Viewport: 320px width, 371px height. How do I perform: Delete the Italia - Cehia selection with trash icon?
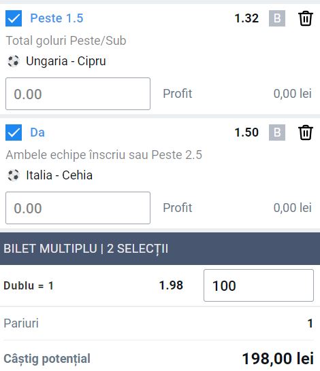coord(305,132)
